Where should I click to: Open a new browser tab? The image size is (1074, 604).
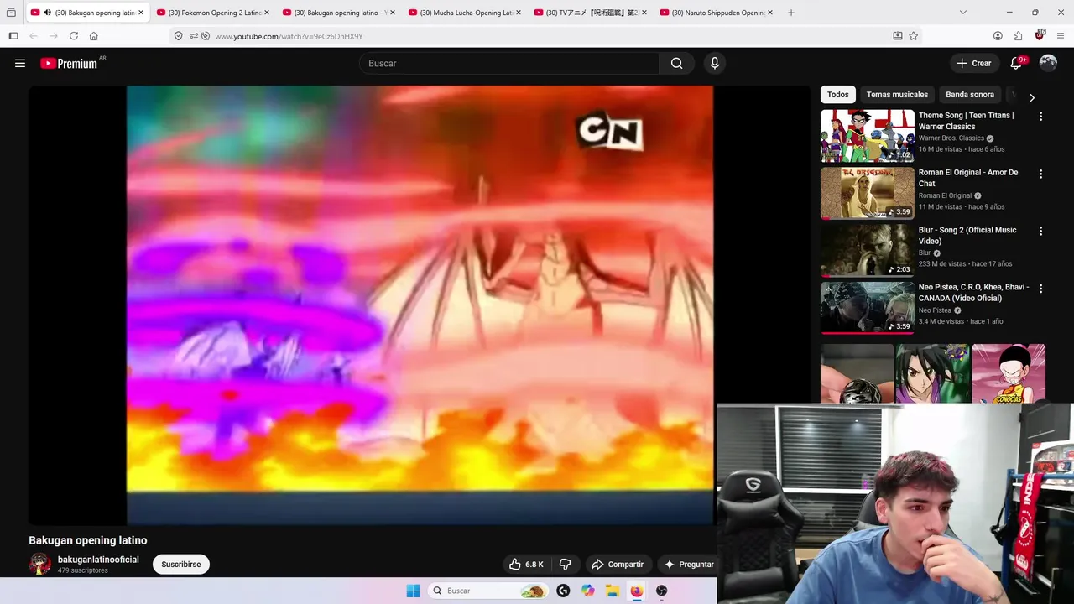point(790,13)
